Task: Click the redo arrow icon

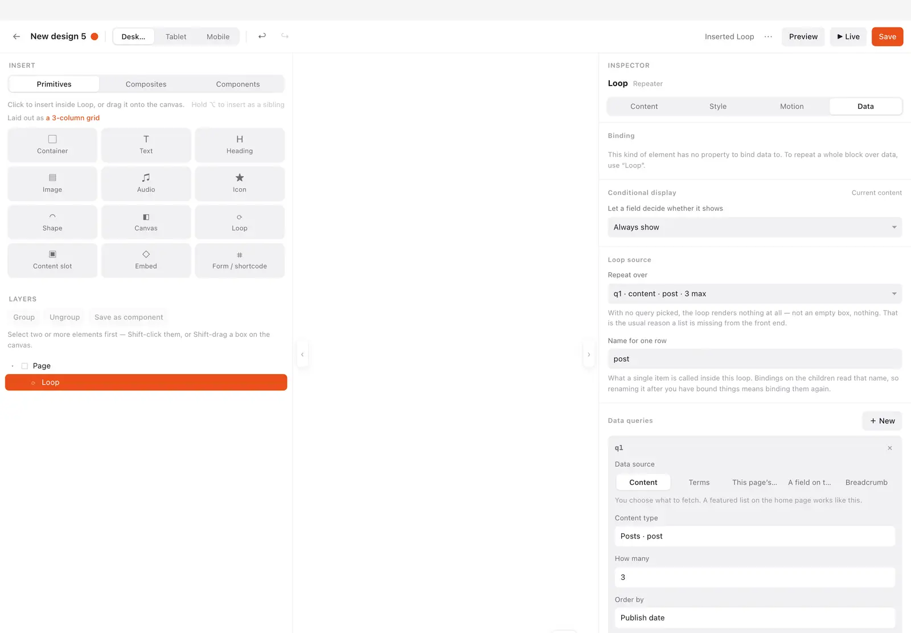Action: (x=285, y=36)
